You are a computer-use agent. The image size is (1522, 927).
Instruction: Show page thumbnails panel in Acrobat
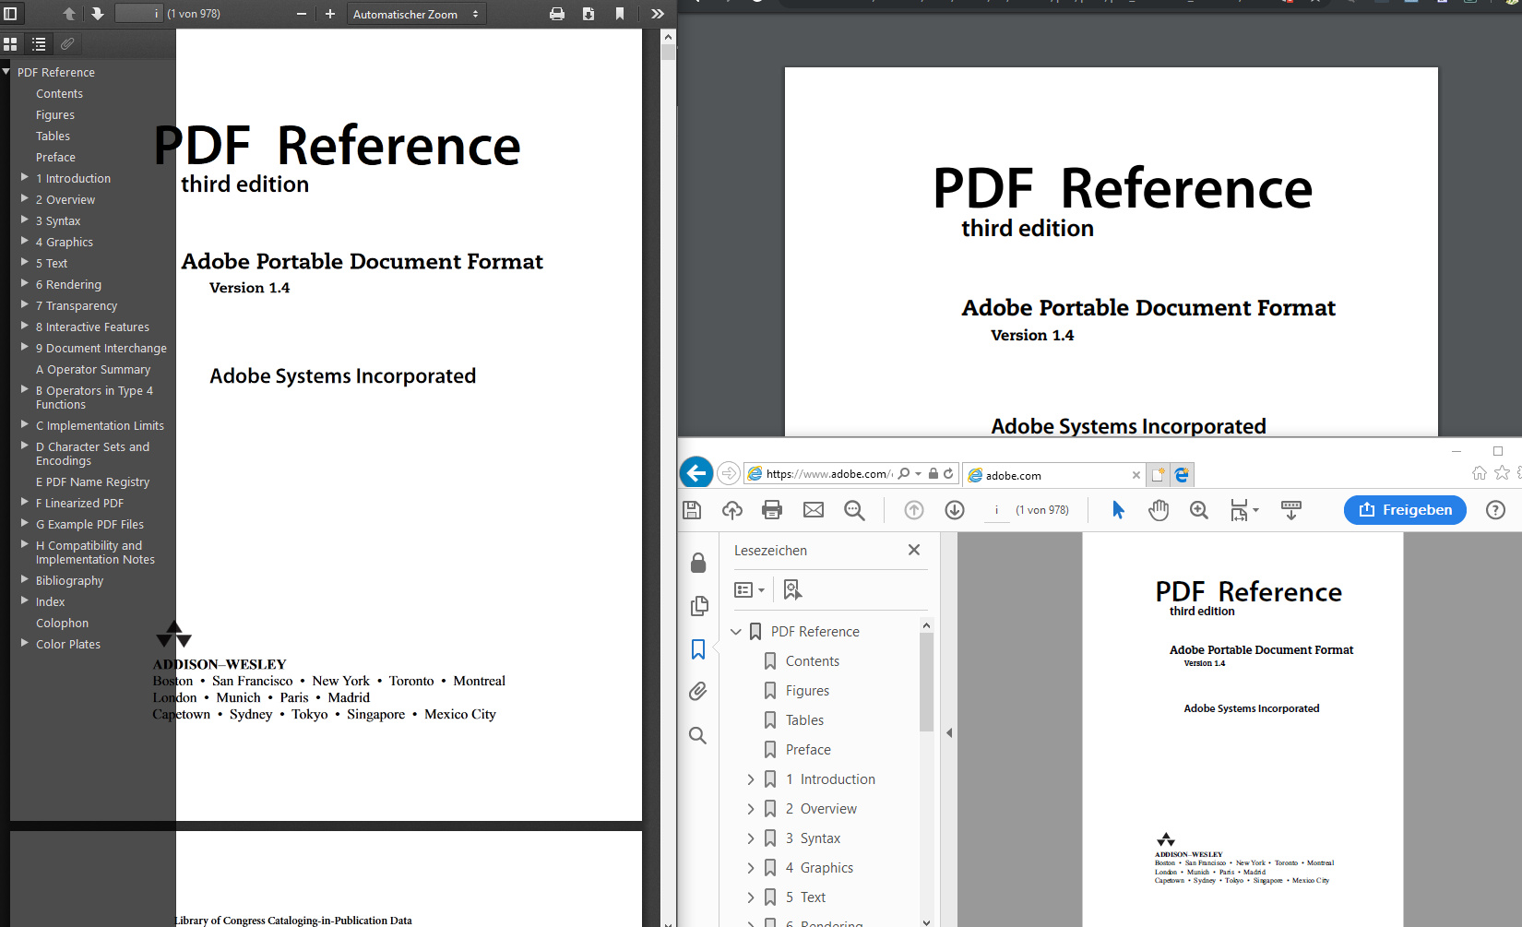[698, 606]
